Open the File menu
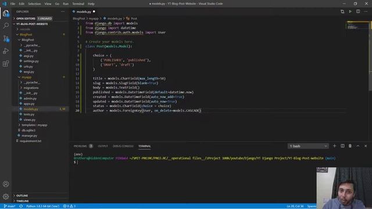Viewport: 372px width, 209px height. [13, 3]
